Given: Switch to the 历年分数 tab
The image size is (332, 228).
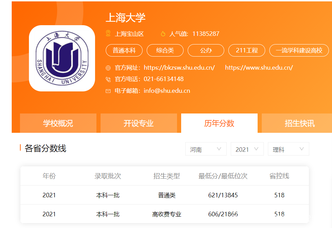Looking at the screenshot, I should [219, 123].
